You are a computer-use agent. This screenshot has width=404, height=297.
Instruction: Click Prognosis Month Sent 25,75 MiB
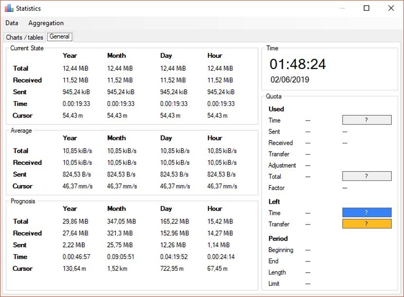(x=120, y=245)
